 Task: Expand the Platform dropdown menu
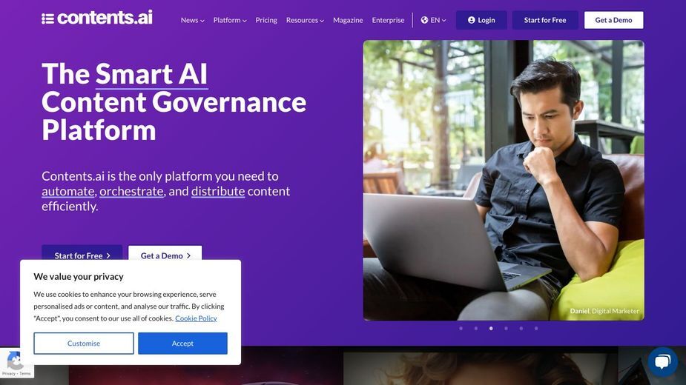tap(230, 20)
